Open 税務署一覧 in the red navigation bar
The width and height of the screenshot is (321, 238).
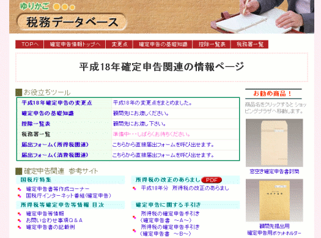point(249,44)
